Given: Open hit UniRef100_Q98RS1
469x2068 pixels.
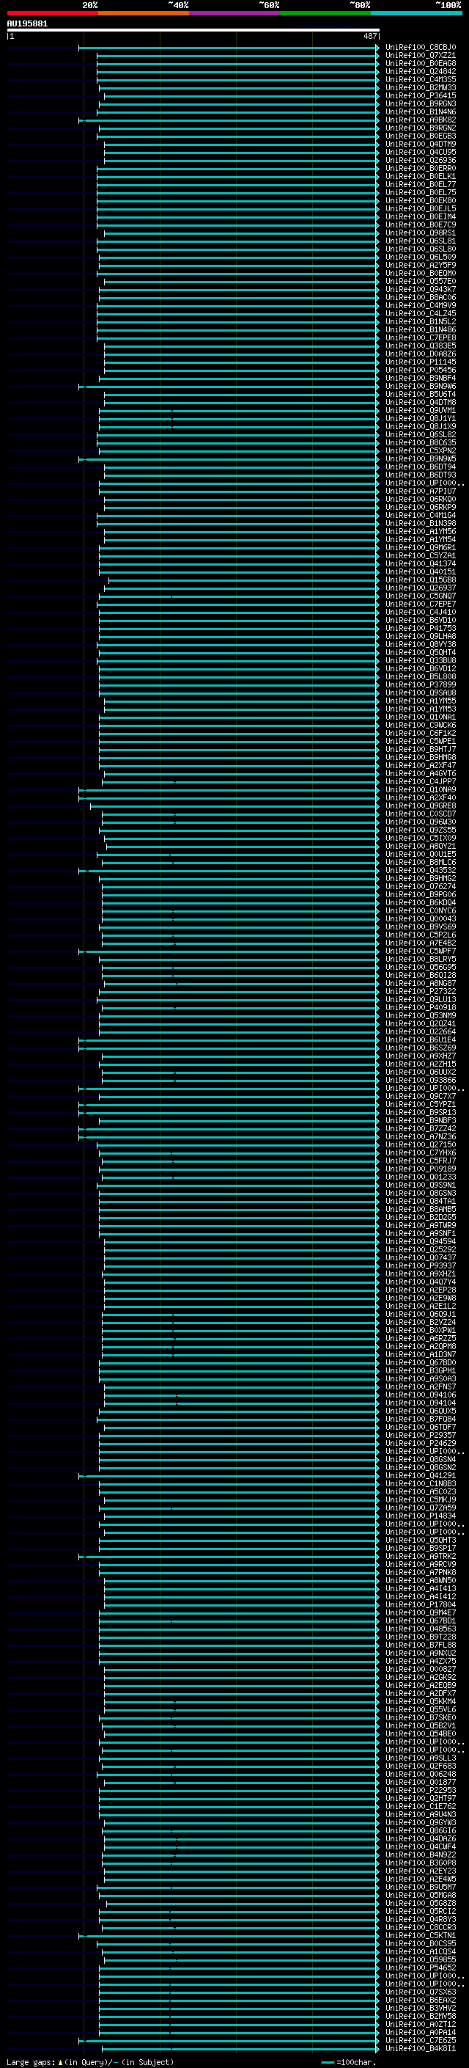Looking at the screenshot, I should click(x=420, y=233).
